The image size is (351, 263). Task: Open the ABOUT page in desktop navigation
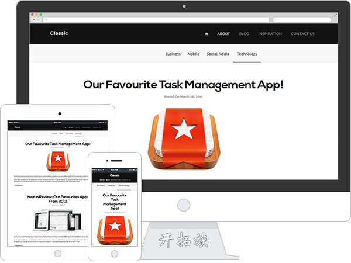tap(223, 34)
